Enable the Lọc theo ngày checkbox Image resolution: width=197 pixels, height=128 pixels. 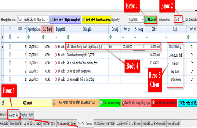tap(184, 20)
